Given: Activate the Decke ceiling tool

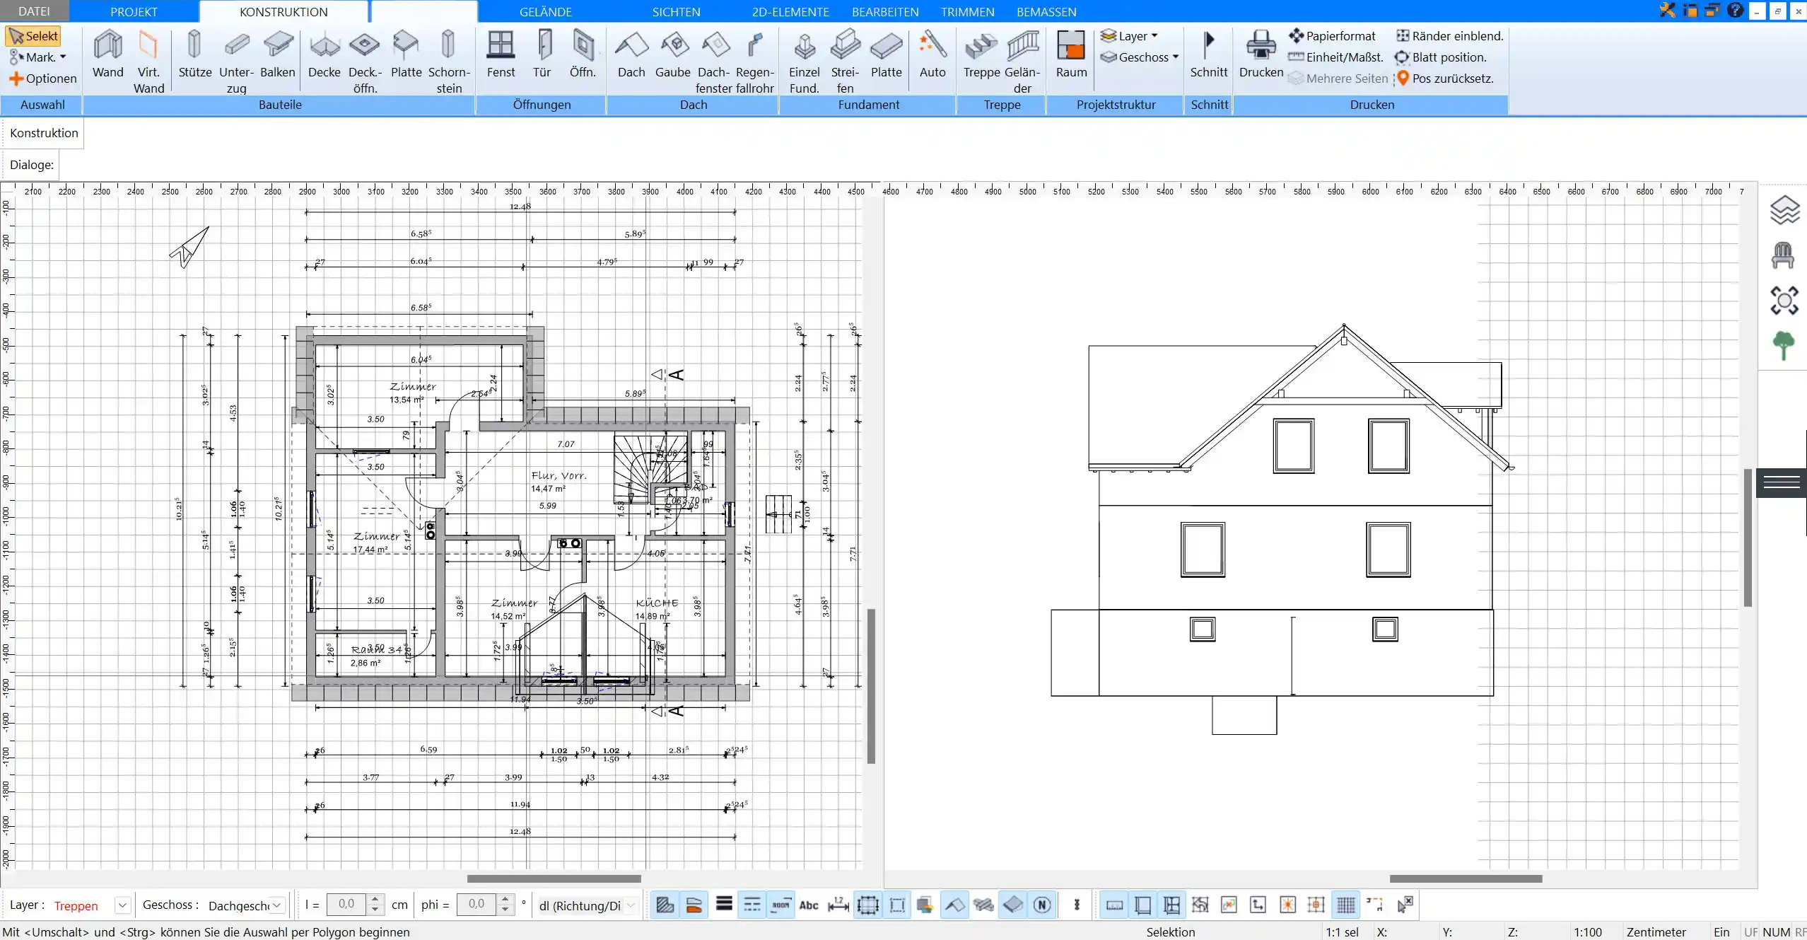Looking at the screenshot, I should point(324,54).
